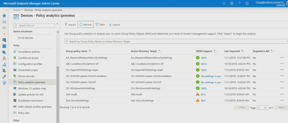
Task: Click Import in the toolbar
Action: 70,25
